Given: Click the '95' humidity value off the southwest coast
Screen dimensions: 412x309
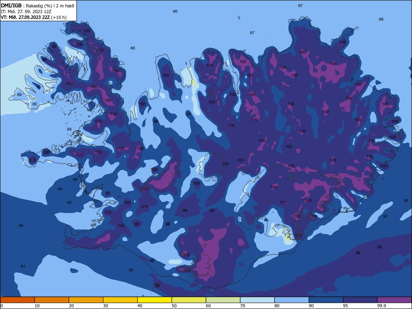Looking at the screenshot, I should tap(131, 270).
